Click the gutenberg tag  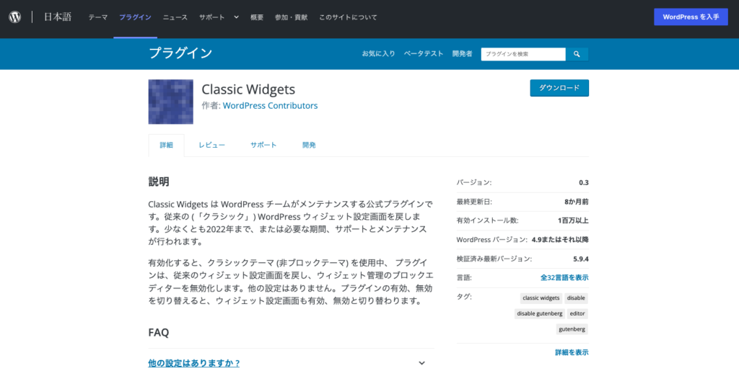[572, 329]
